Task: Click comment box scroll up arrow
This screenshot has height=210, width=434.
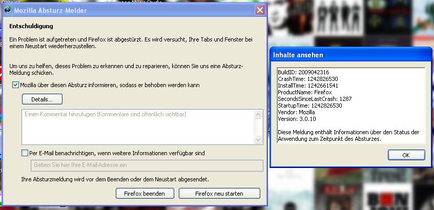Action: pyautogui.click(x=258, y=114)
